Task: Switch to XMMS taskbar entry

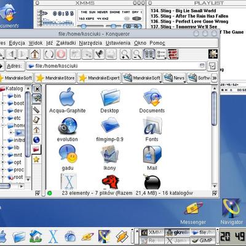Action: pos(153,232)
